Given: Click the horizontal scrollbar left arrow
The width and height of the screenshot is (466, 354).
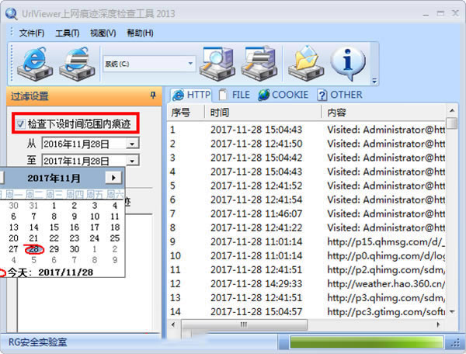Looking at the screenshot, I should (x=173, y=324).
